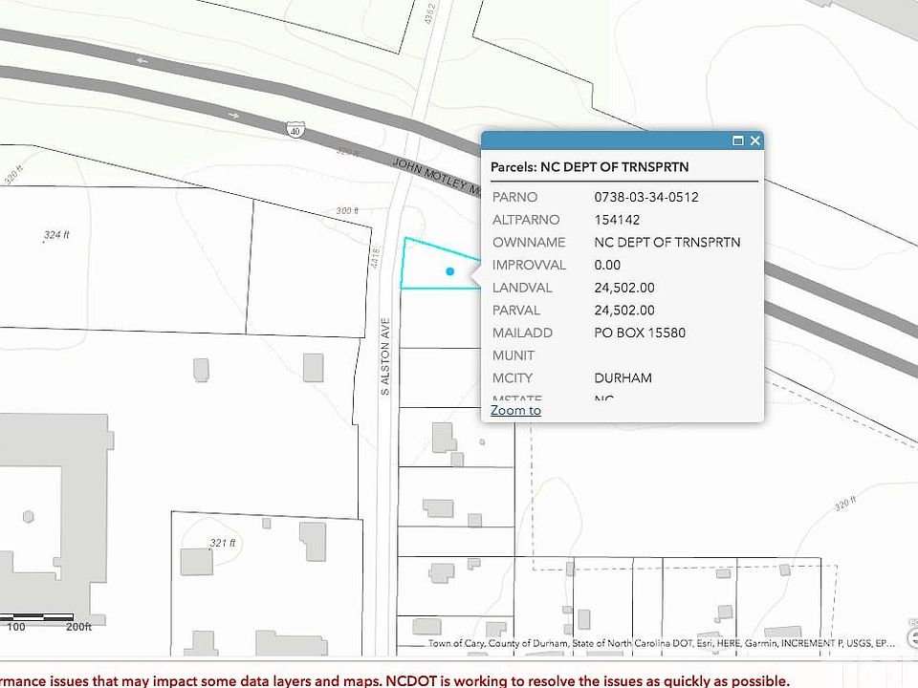Viewport: 918px width, 688px height.
Task: Select the IMPROVVAL value 0.00
Action: tap(607, 265)
